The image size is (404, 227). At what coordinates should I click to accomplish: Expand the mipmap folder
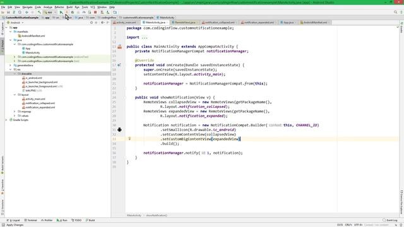pyautogui.click(x=15, y=112)
